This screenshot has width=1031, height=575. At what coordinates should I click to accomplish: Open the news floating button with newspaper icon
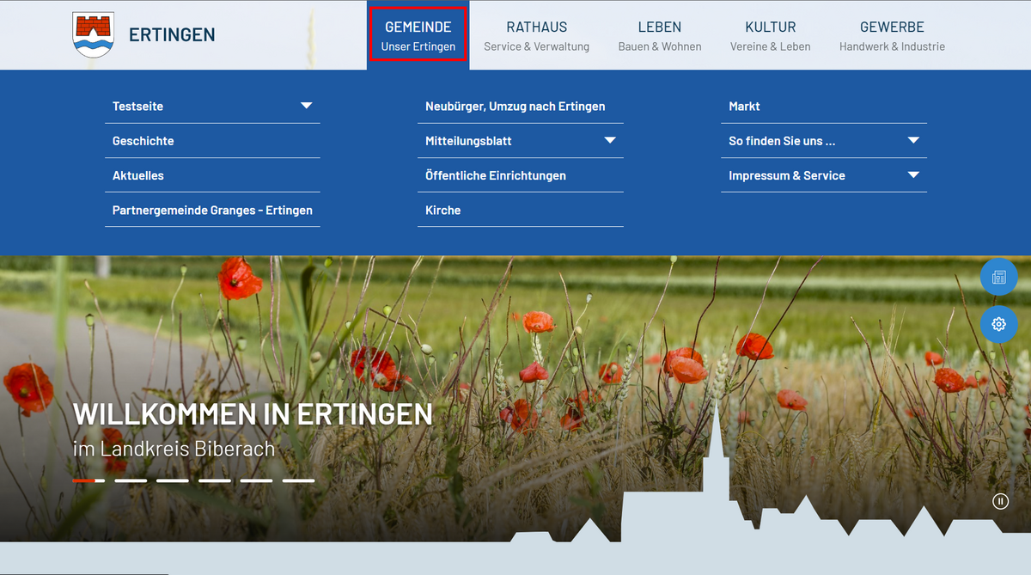pyautogui.click(x=998, y=277)
